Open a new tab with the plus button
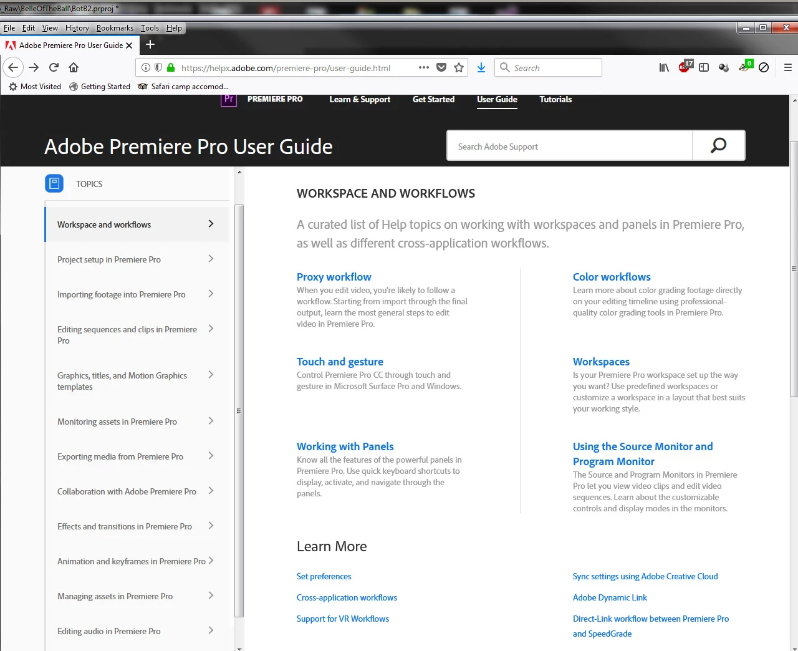 tap(150, 44)
